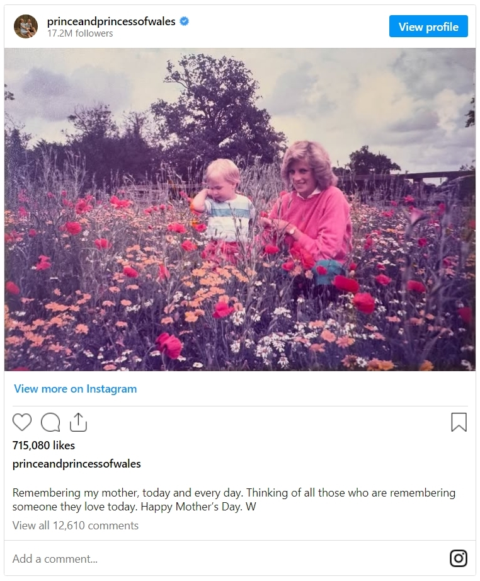Open princeandprincessofwales header username
Image resolution: width=480 pixels, height=581 pixels.
(x=111, y=21)
